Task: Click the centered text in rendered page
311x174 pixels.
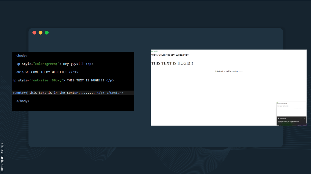Action: coord(229,71)
